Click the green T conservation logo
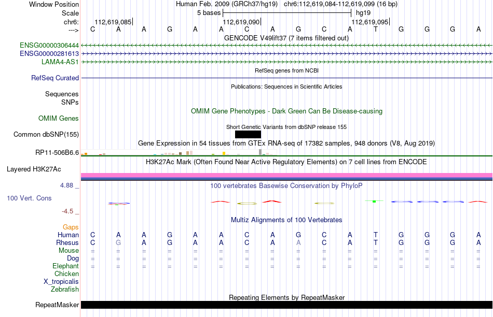This screenshot has height=317, width=493. tap(374, 201)
